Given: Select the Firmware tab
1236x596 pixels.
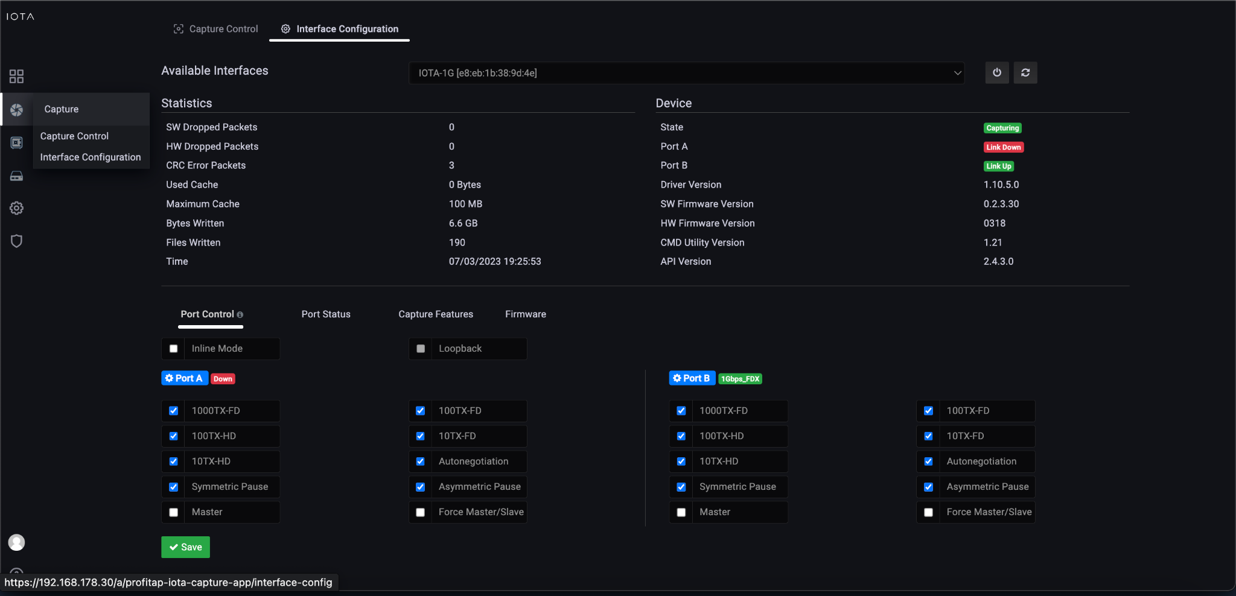Looking at the screenshot, I should tap(525, 314).
